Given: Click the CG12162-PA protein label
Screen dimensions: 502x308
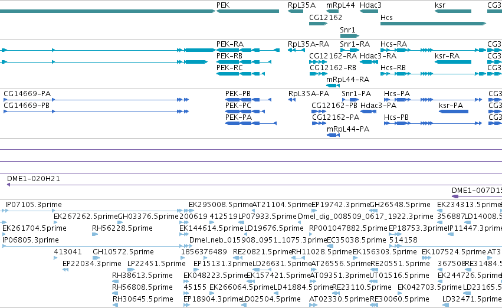Looking at the screenshot, I should (x=336, y=117).
